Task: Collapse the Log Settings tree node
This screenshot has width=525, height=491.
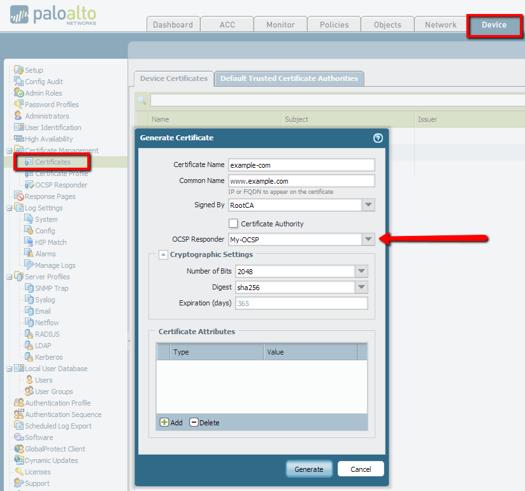Action: point(10,208)
